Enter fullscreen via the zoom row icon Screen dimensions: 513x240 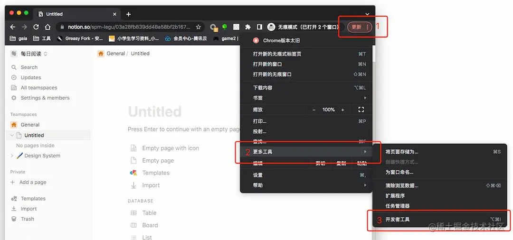361,110
